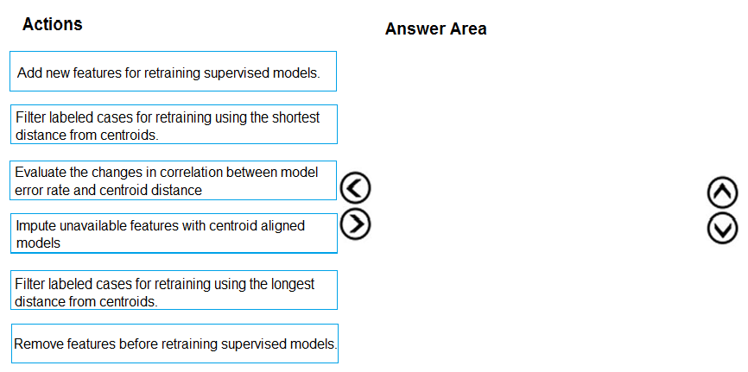Choose 'Impute unavailable features with centroid aligned models'
Image resolution: width=748 pixels, height=372 pixels.
point(174,234)
